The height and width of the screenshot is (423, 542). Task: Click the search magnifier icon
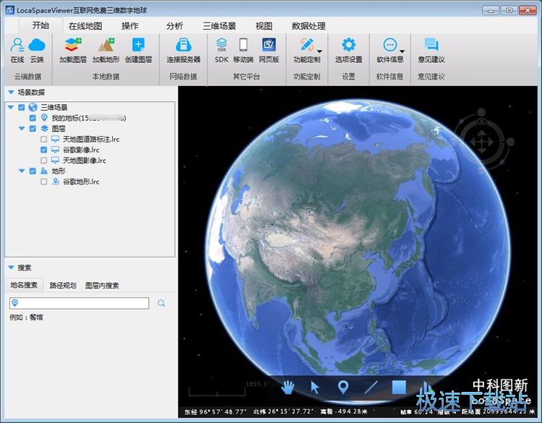161,303
